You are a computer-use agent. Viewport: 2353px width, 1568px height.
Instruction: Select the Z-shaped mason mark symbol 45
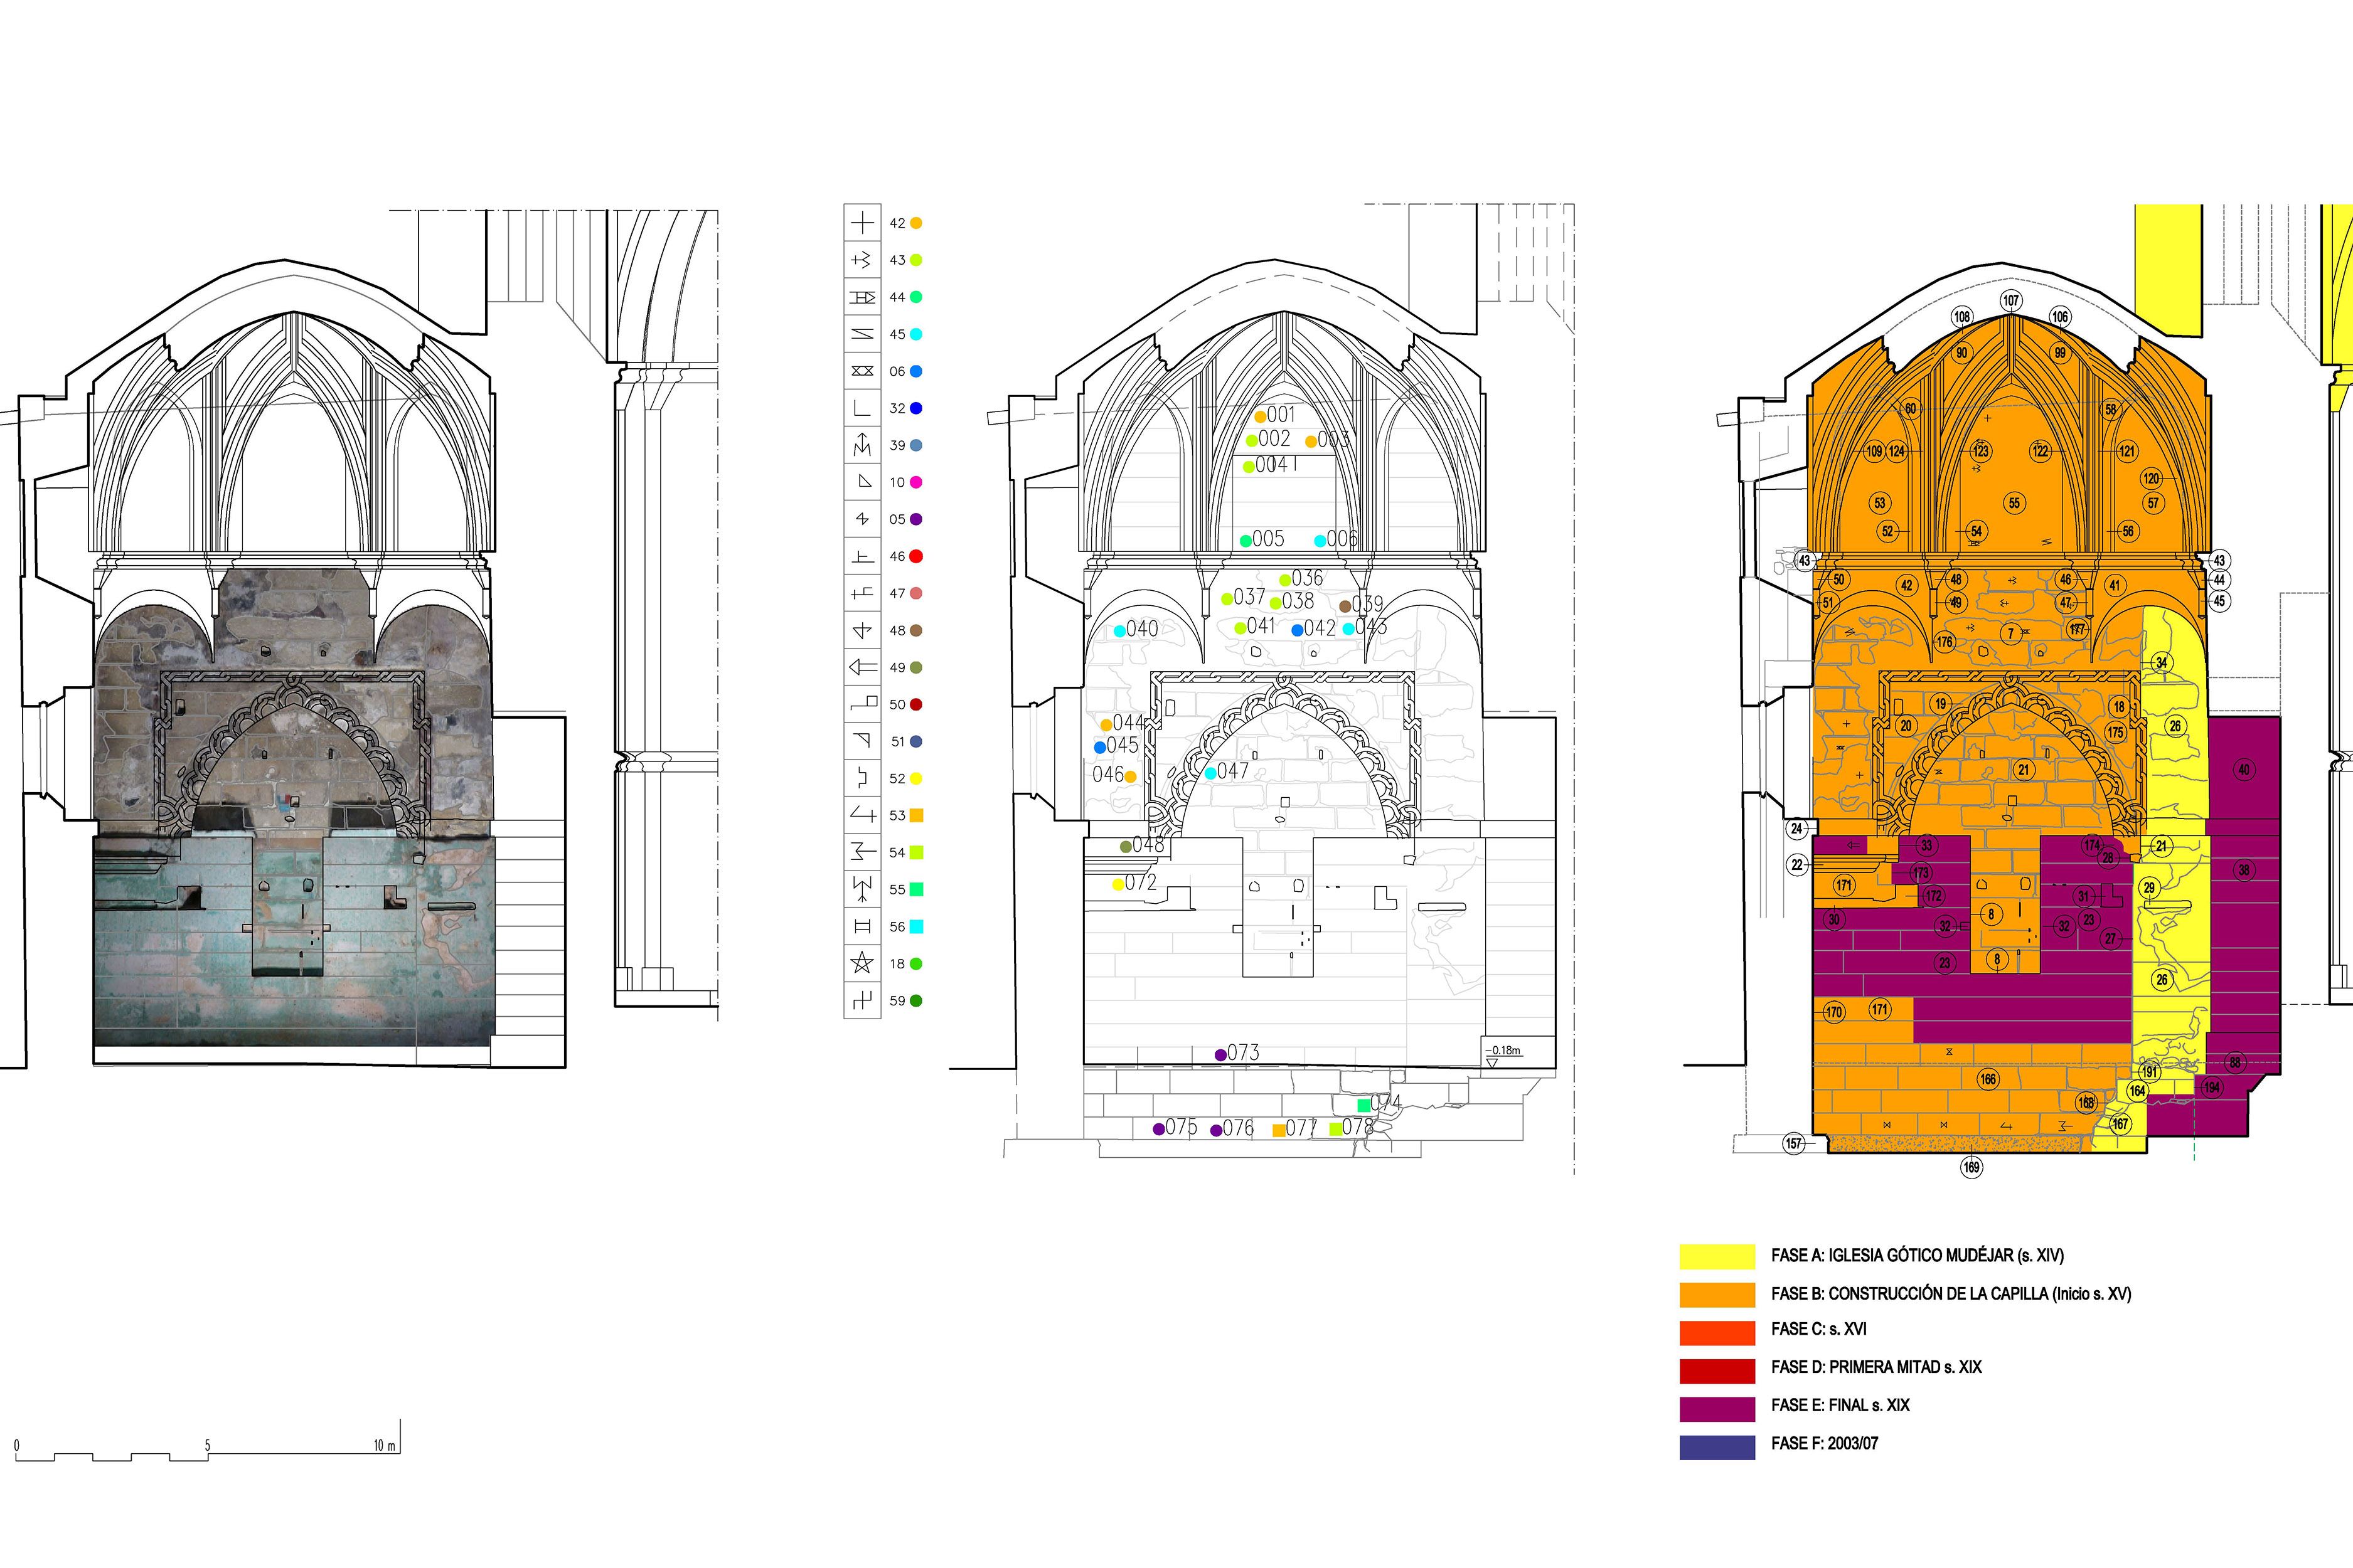tap(862, 334)
